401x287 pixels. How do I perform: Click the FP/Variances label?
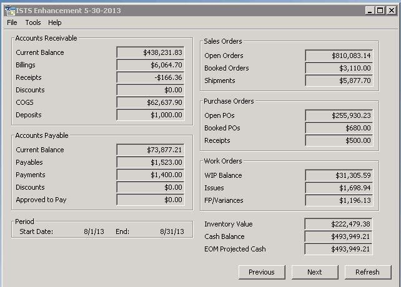(x=224, y=200)
